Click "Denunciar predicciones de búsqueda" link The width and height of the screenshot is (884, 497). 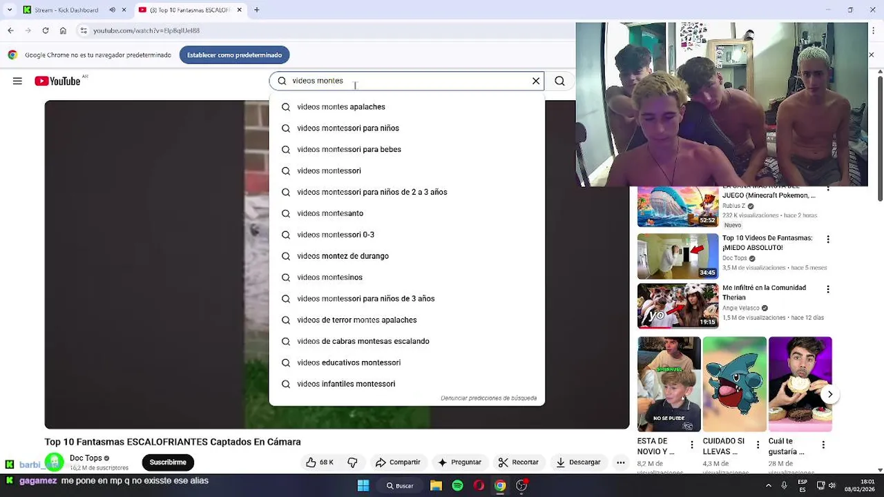click(x=488, y=398)
